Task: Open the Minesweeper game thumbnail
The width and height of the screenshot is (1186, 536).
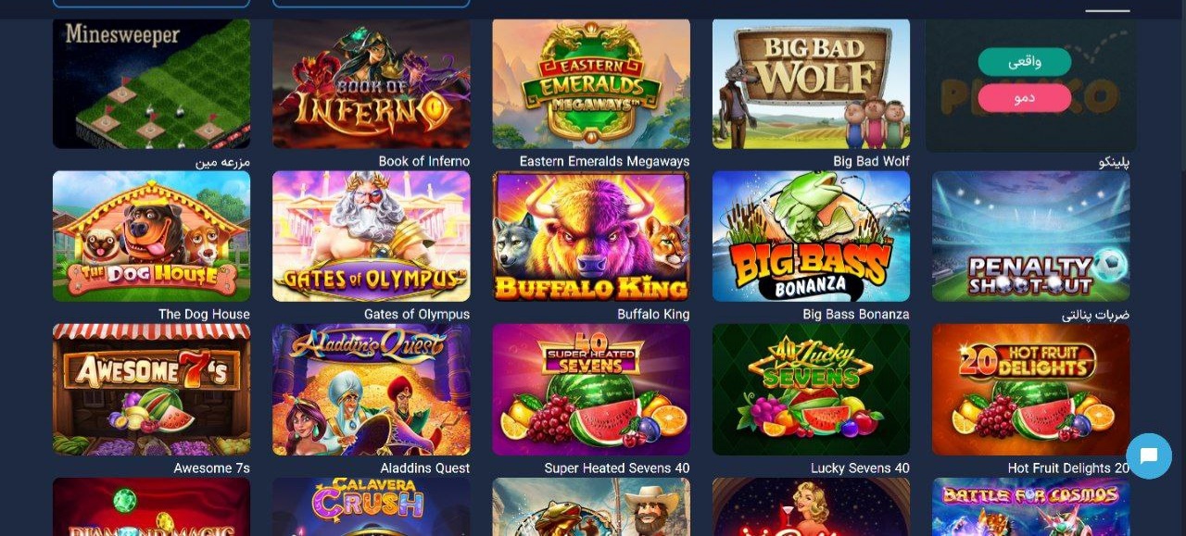Action: 151,83
